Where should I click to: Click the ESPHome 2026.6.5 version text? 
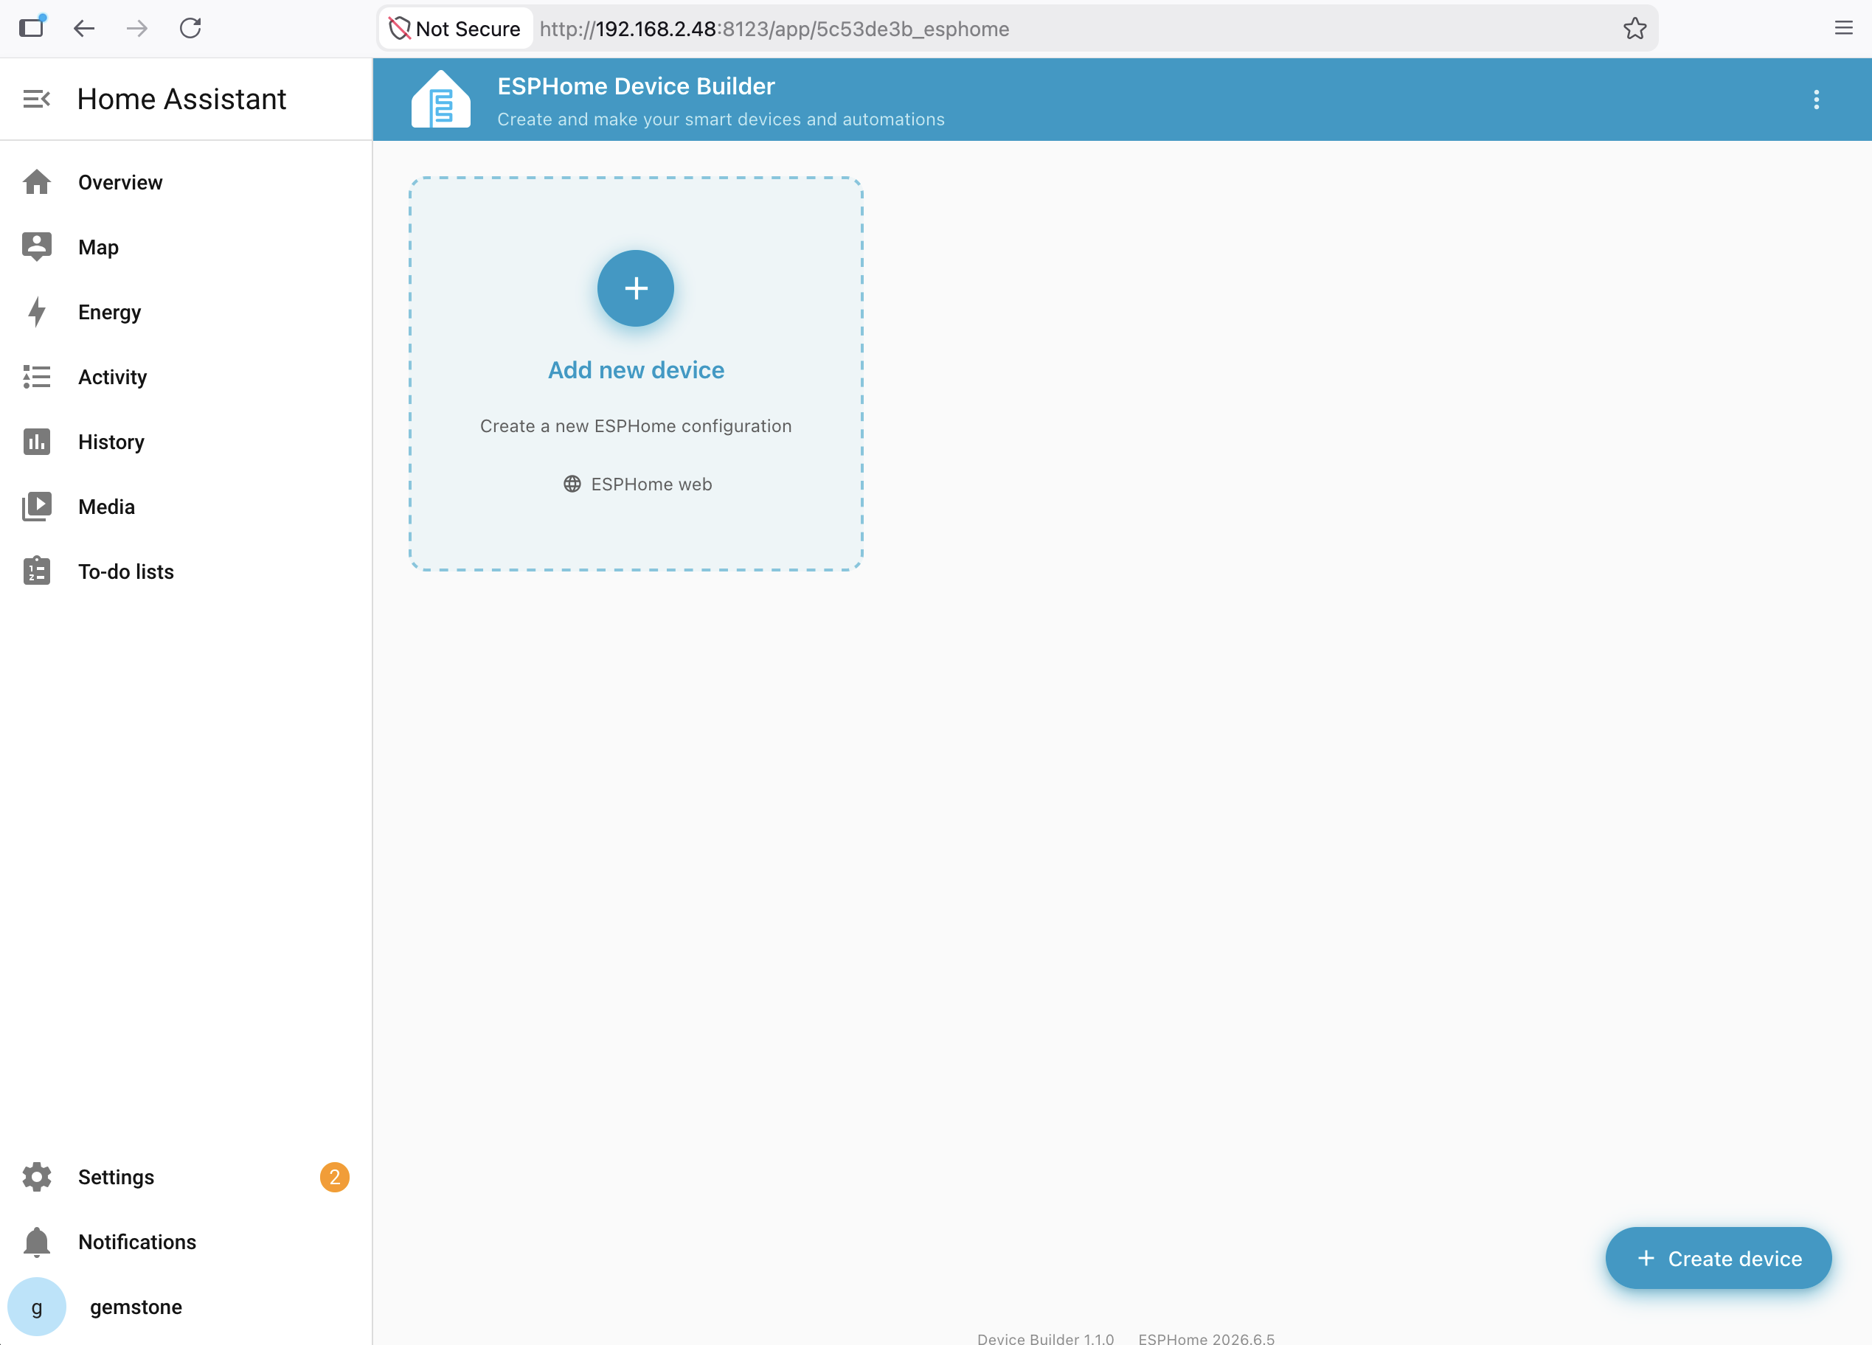(x=1206, y=1338)
